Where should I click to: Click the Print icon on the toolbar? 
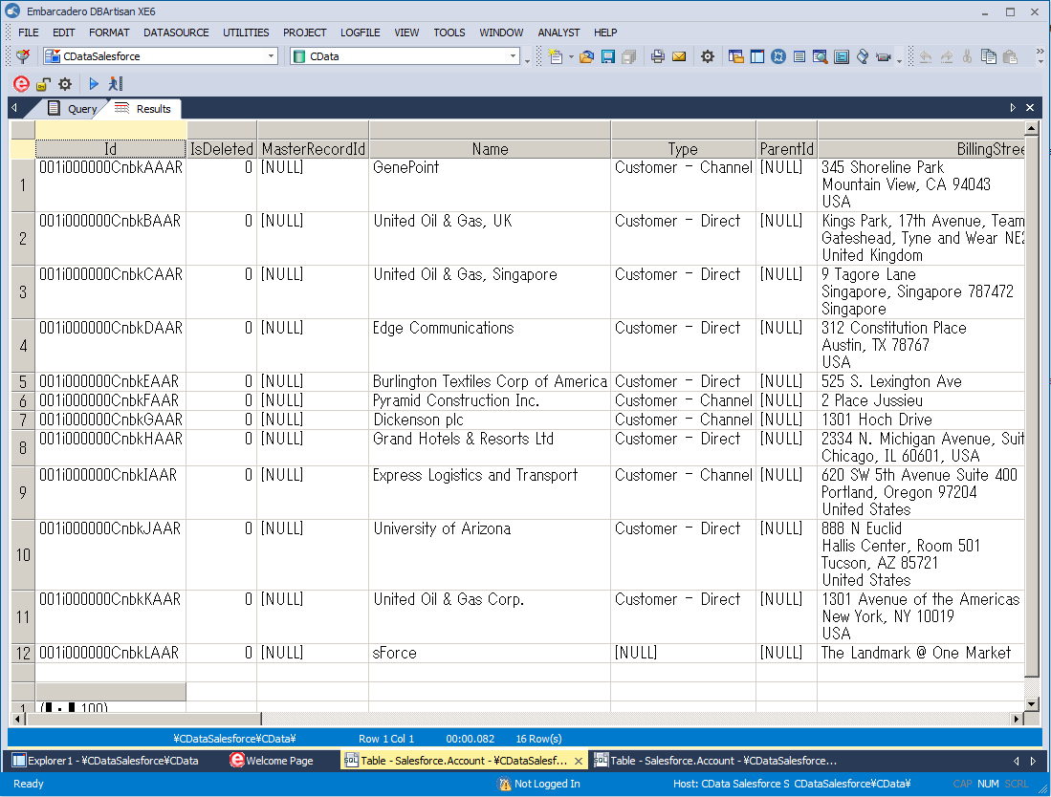657,57
